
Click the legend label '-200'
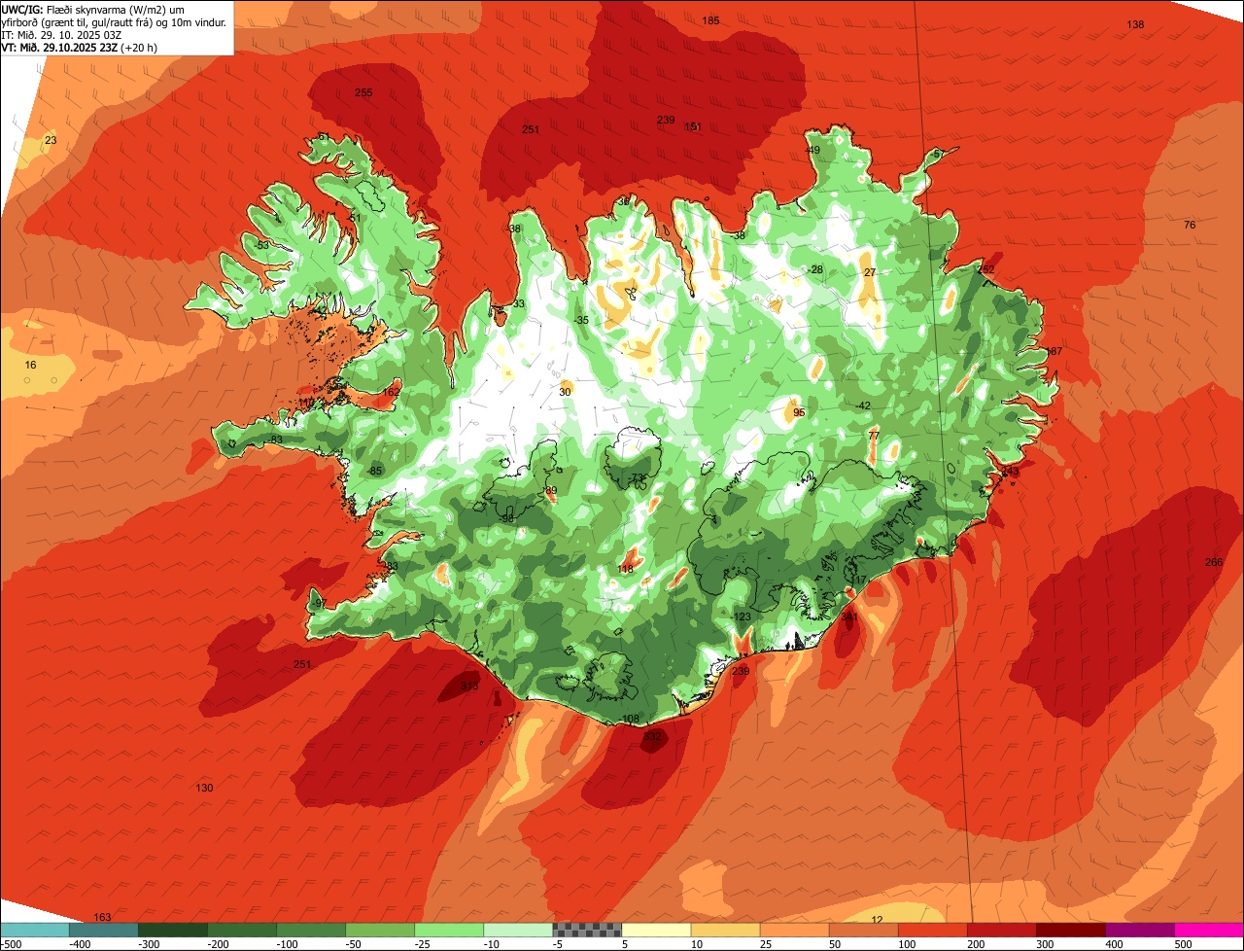[x=220, y=943]
